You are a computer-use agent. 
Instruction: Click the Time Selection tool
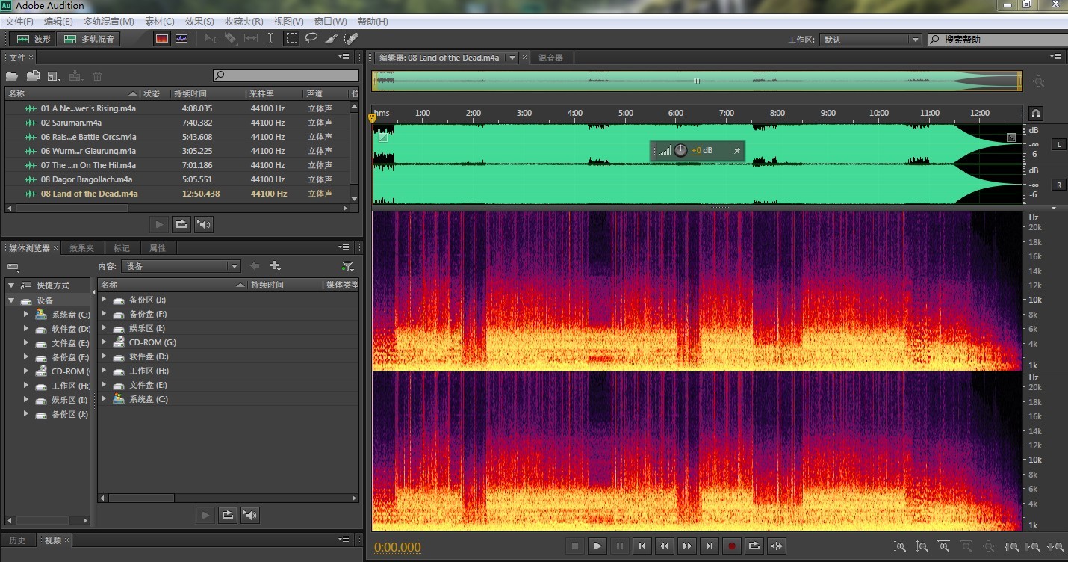pos(270,39)
